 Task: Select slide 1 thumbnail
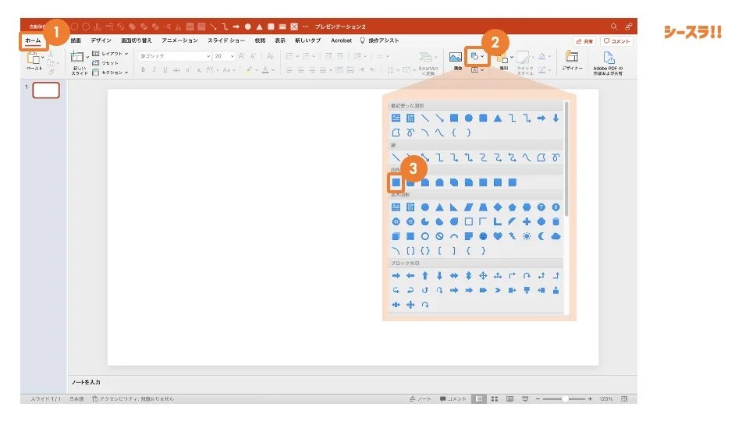coord(46,90)
